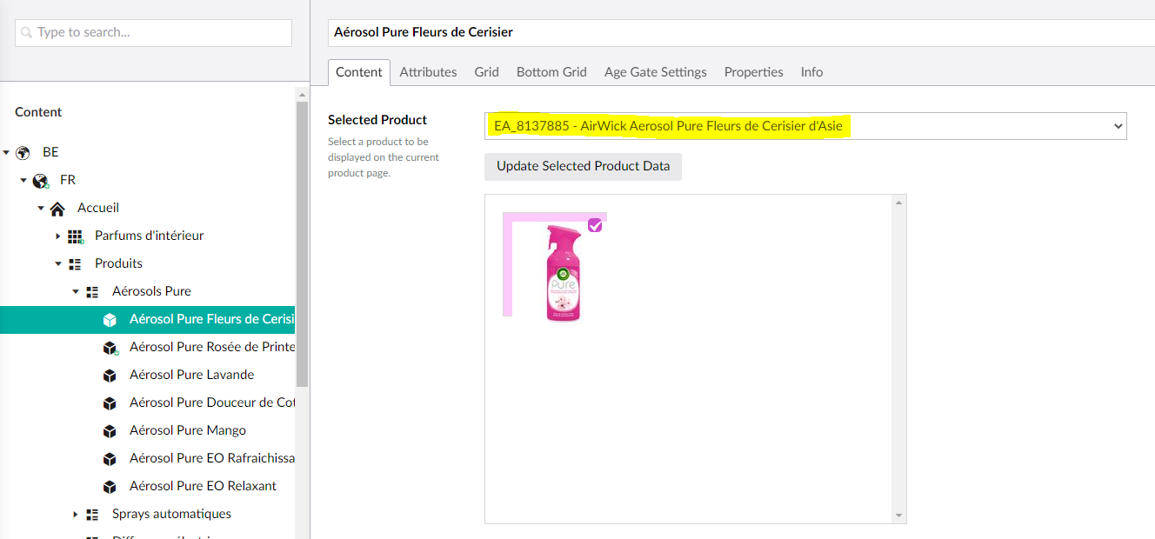Toggle the checkmark on the product image
This screenshot has width=1155, height=539.
(595, 225)
